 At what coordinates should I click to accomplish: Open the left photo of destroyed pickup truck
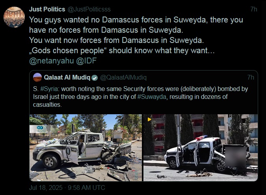coord(86,148)
